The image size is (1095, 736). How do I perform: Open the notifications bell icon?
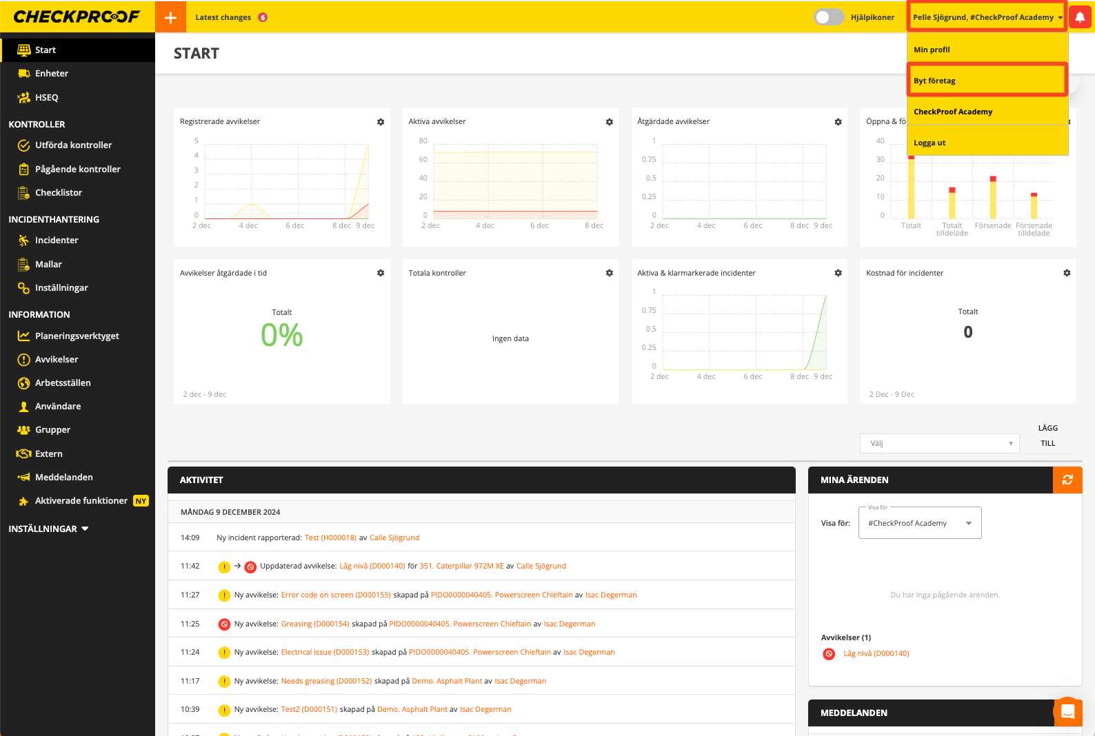1080,17
